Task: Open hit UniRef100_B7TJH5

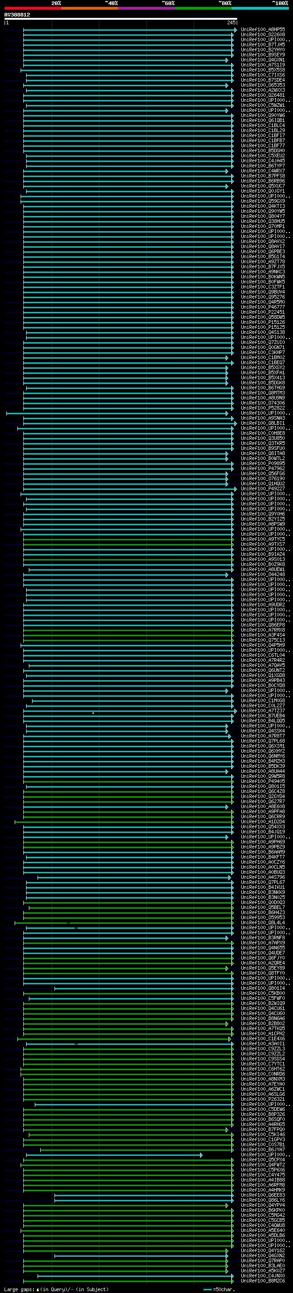Action: pyautogui.click(x=262, y=44)
